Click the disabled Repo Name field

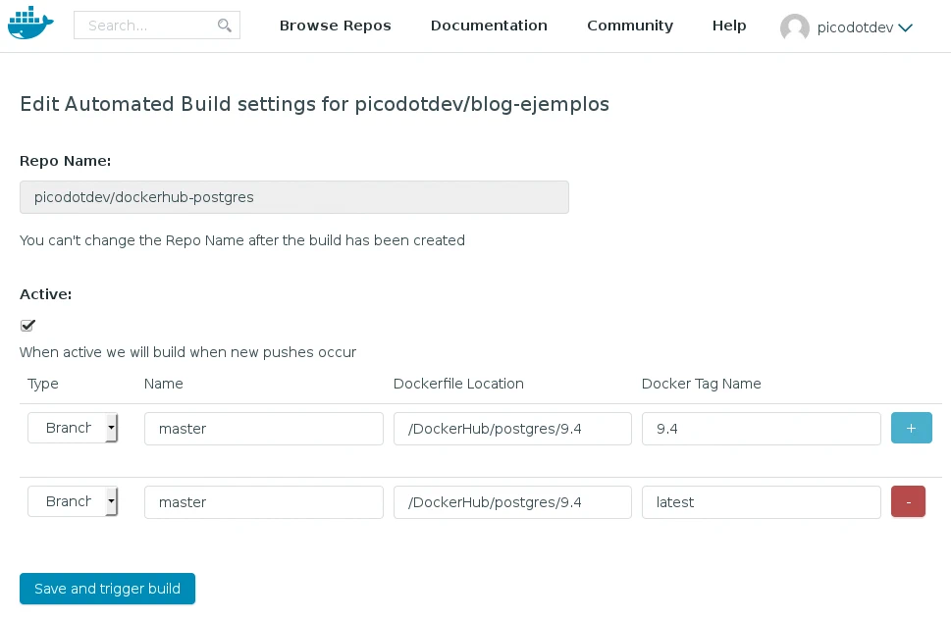tap(293, 197)
